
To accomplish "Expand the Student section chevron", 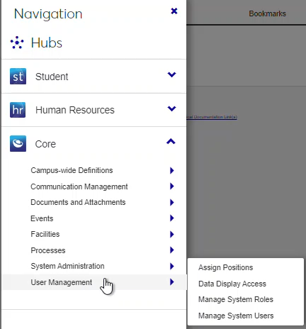I will [x=171, y=74].
